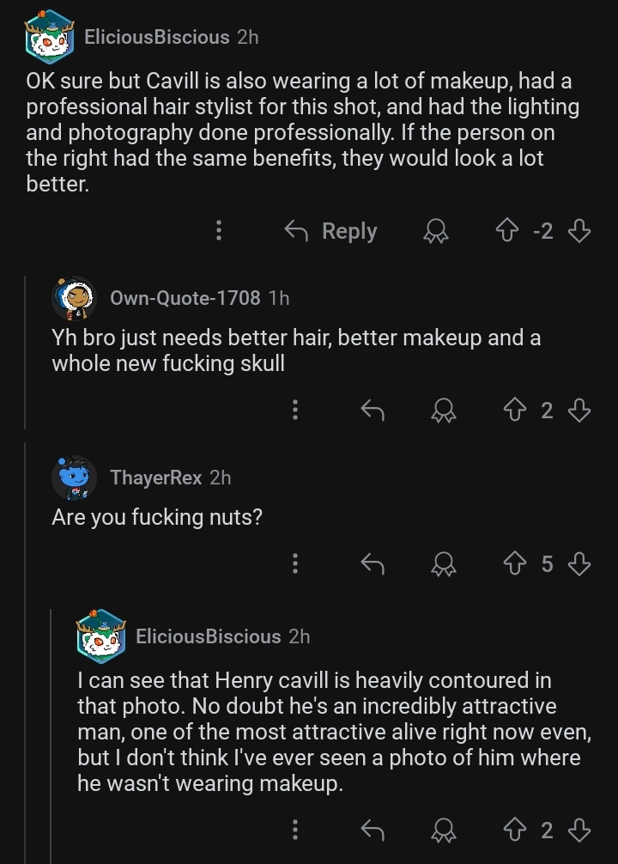Award ThayerRex's comment
Screen dimensions: 618x864
(444, 563)
